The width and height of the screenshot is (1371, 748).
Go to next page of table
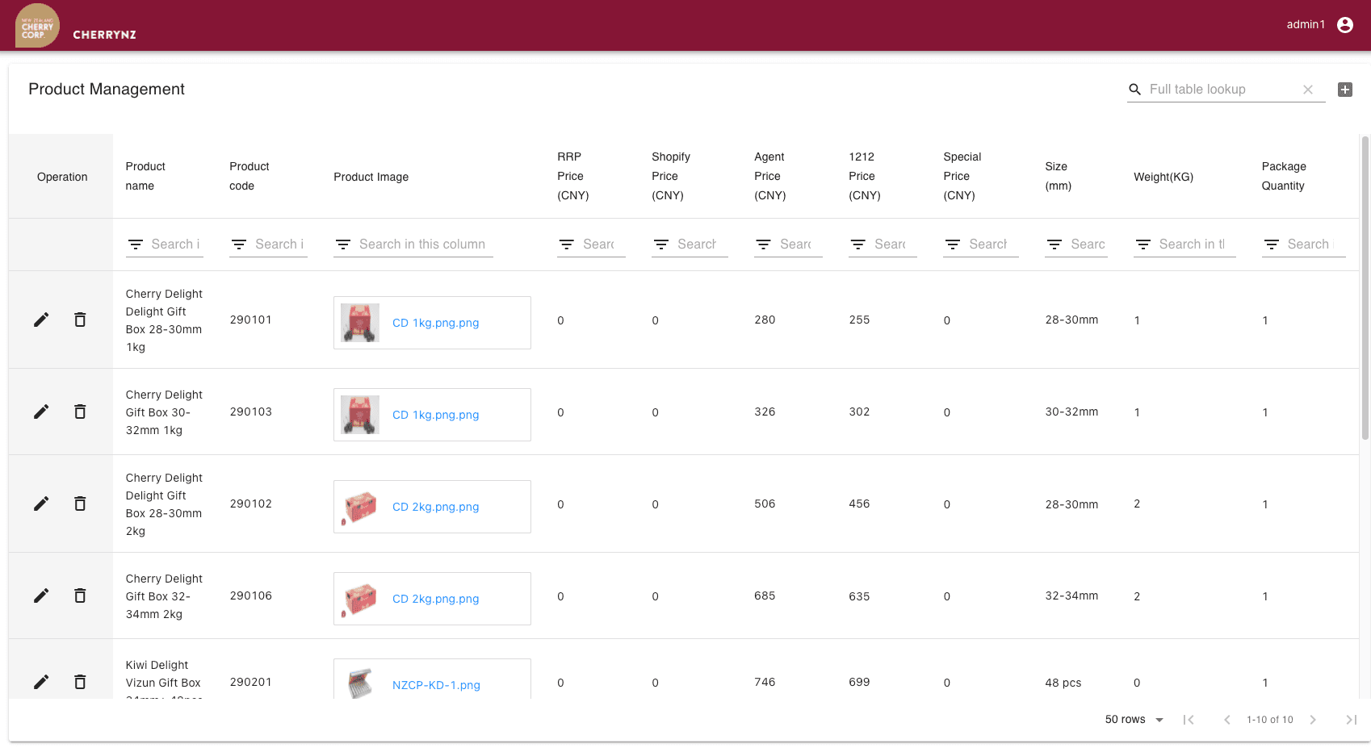[x=1313, y=720]
